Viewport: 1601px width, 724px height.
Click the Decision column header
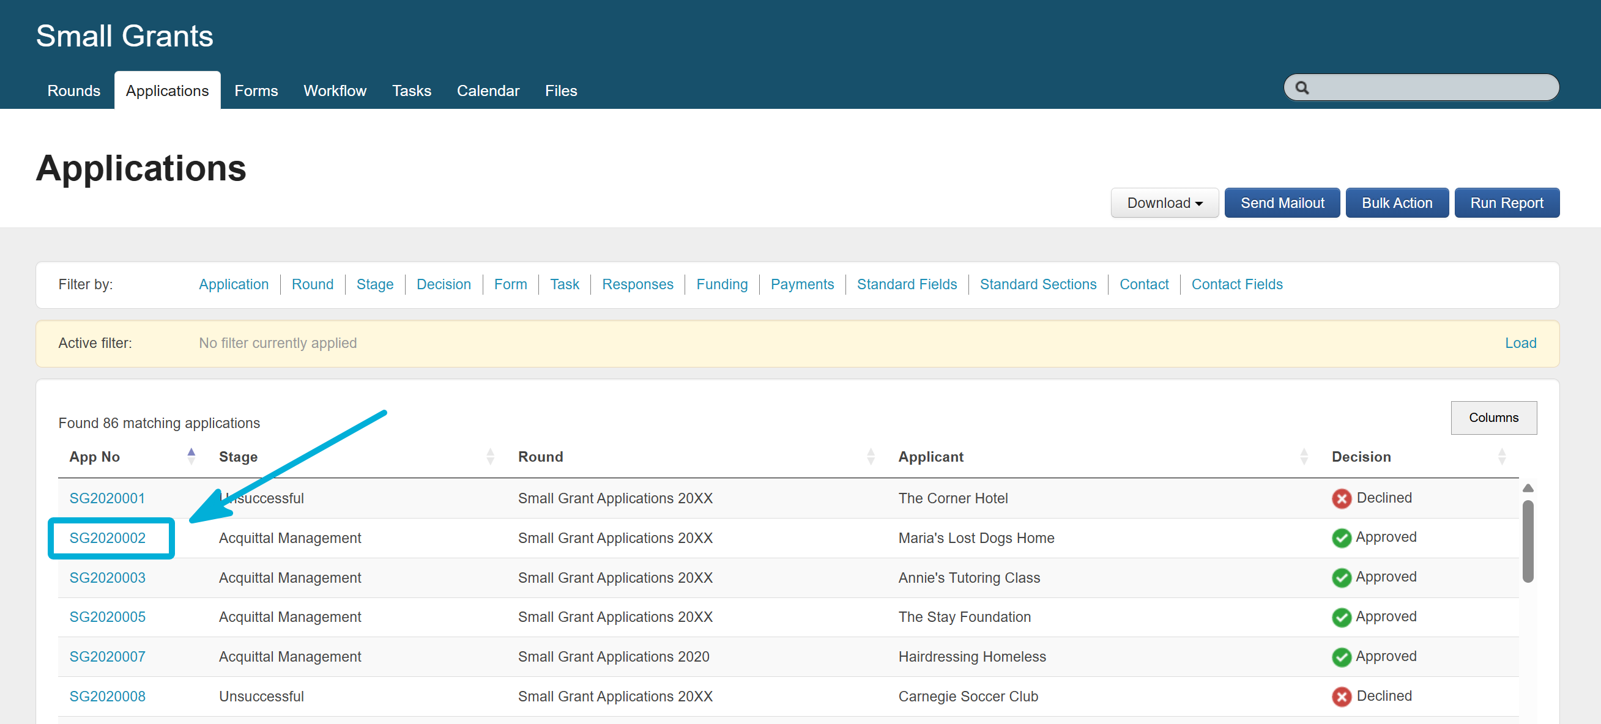[1361, 457]
